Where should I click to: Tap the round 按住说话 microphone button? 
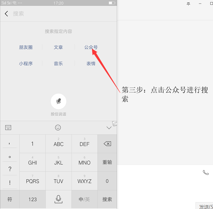tap(58, 101)
